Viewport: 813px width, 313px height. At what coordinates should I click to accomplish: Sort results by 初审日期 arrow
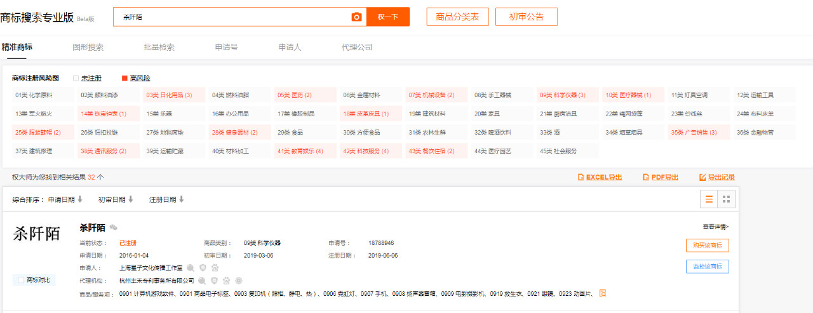tap(130, 199)
